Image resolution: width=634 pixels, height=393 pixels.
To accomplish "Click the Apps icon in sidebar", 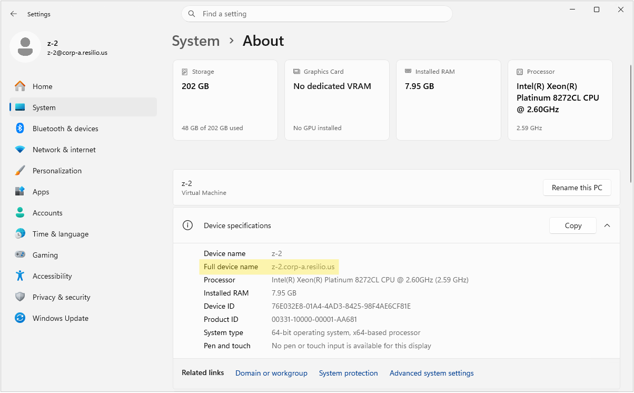I will point(20,192).
